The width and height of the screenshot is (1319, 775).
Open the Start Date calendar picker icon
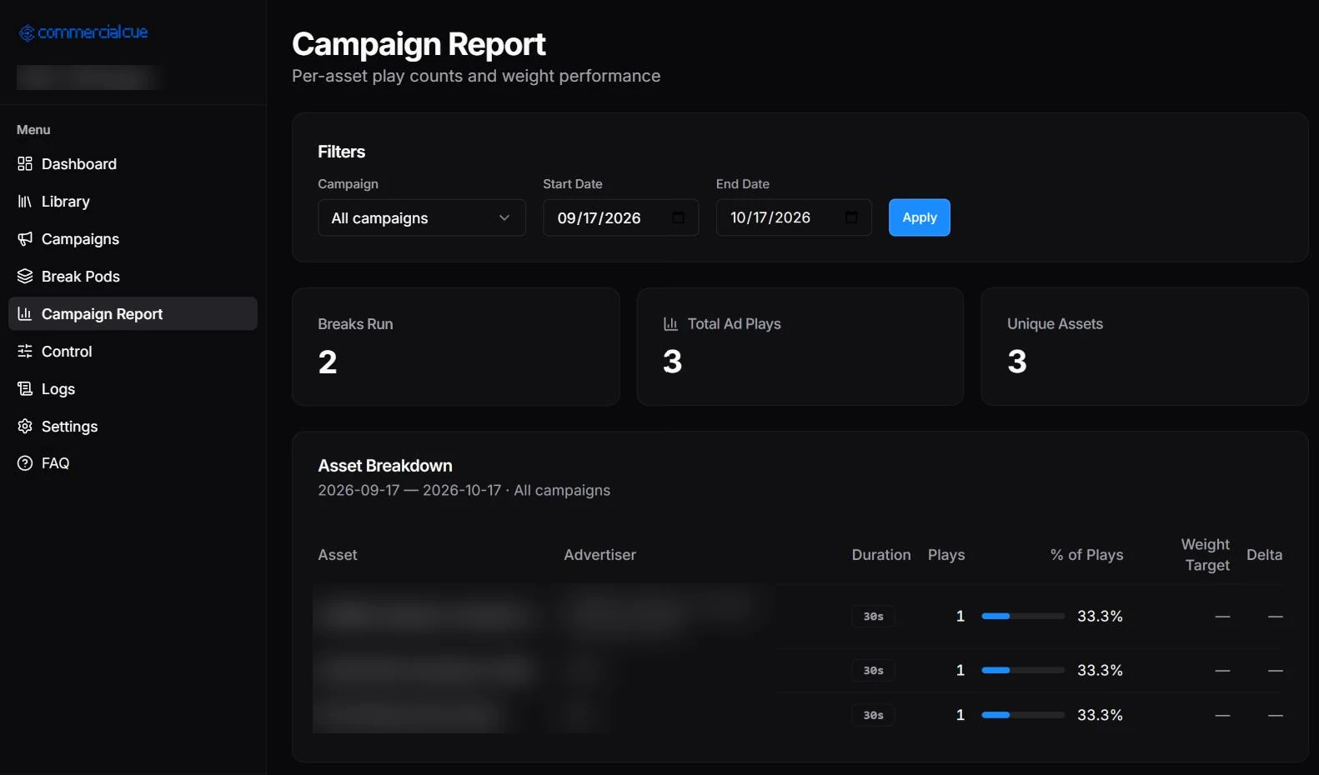(x=679, y=217)
